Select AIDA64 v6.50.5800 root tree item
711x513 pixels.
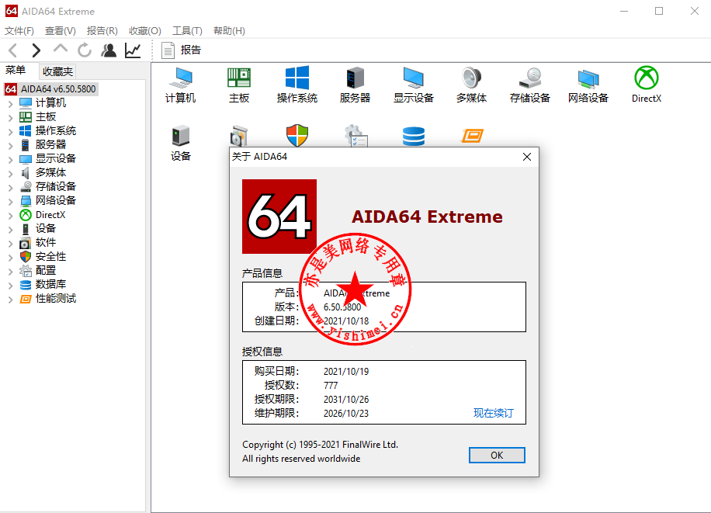50,89
